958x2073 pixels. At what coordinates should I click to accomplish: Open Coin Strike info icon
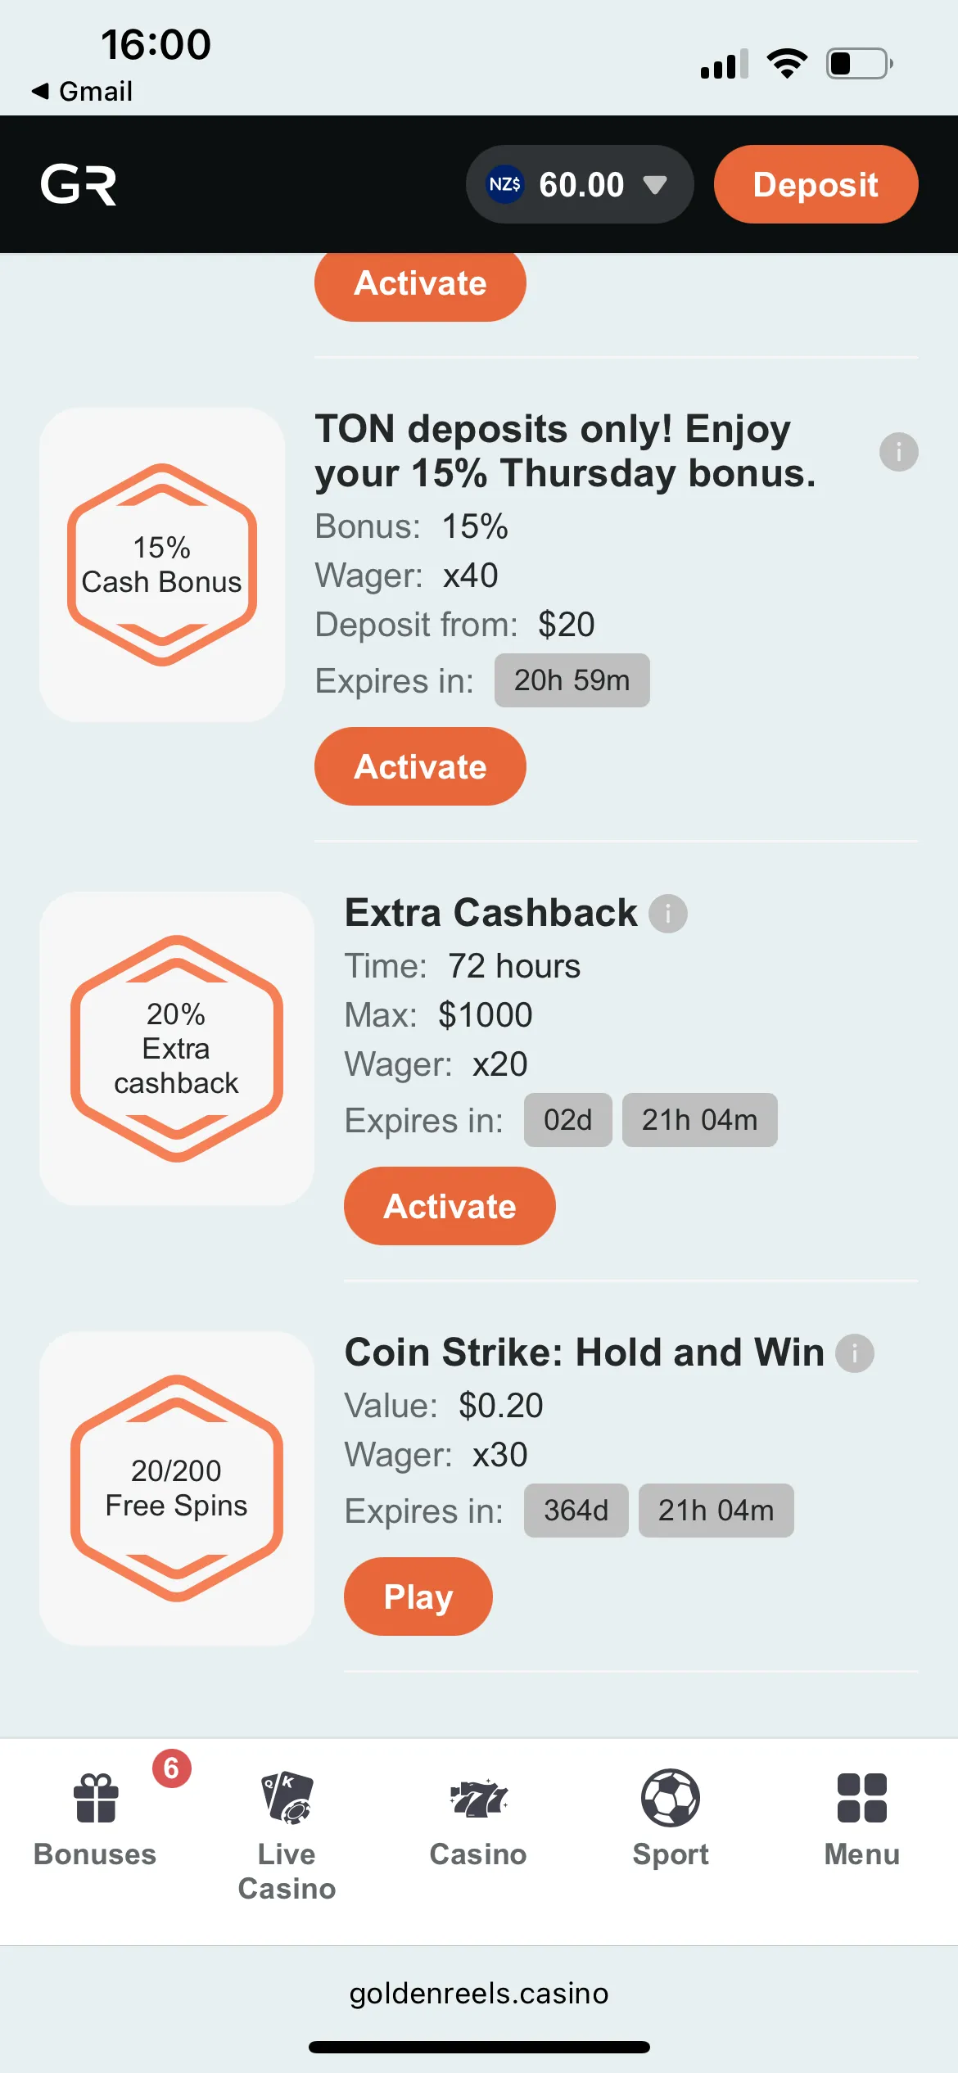pyautogui.click(x=854, y=1353)
